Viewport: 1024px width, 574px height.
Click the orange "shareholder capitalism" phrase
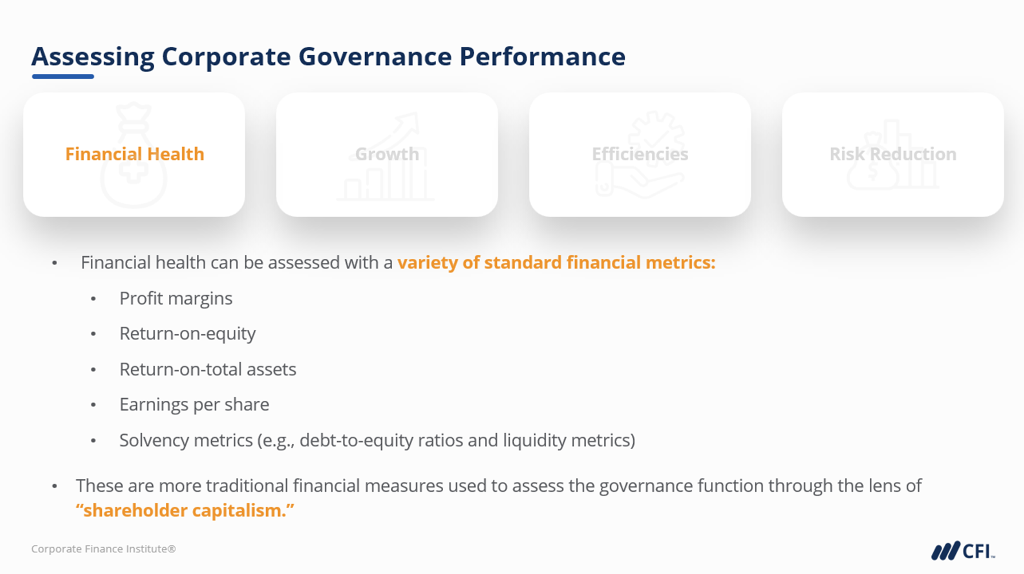click(185, 510)
